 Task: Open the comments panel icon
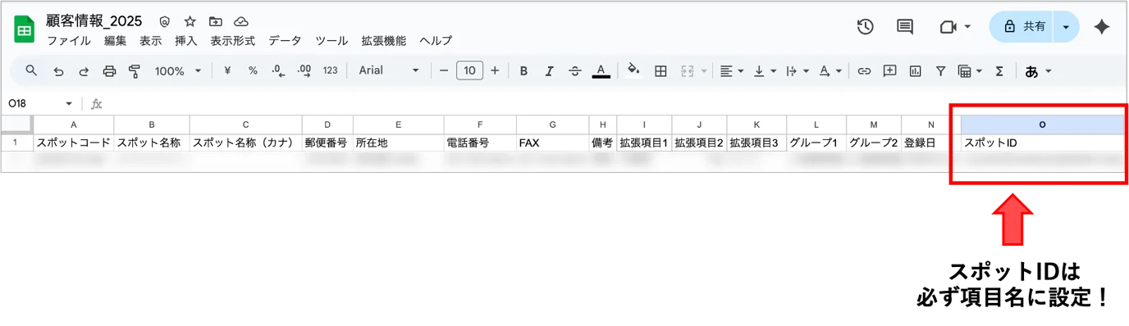[905, 27]
